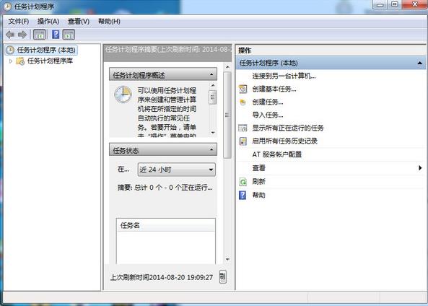The width and height of the screenshot is (428, 306).
Task: Collapse the 任务状态 section
Action: [211, 149]
